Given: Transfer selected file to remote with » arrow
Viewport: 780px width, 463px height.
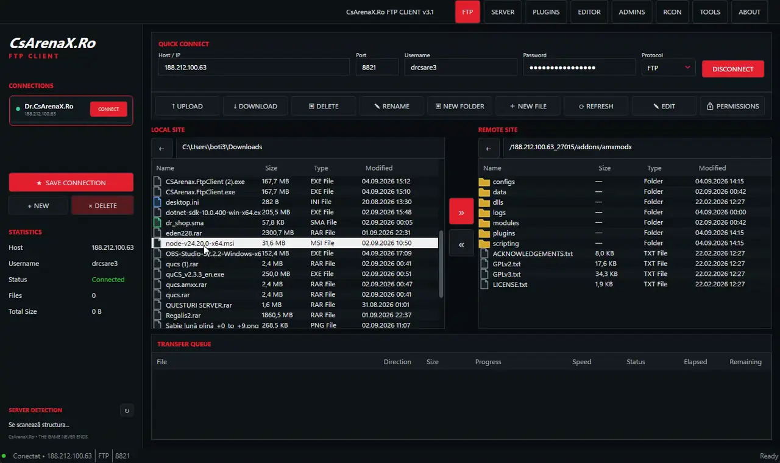Looking at the screenshot, I should pyautogui.click(x=461, y=212).
